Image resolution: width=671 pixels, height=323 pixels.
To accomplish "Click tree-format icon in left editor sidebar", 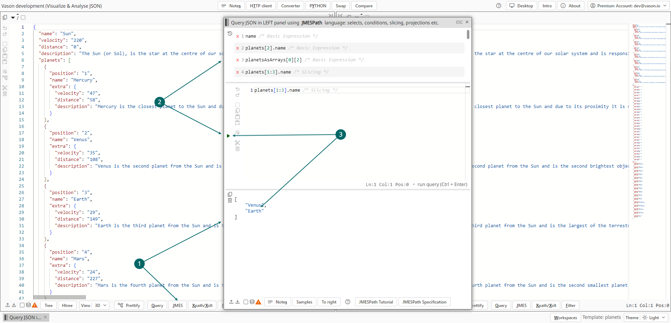I will tap(5, 78).
